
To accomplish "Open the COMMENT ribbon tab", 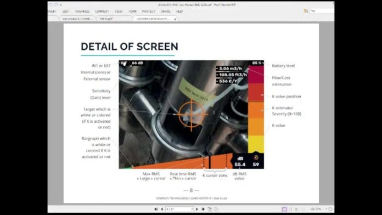I will [x=102, y=12].
